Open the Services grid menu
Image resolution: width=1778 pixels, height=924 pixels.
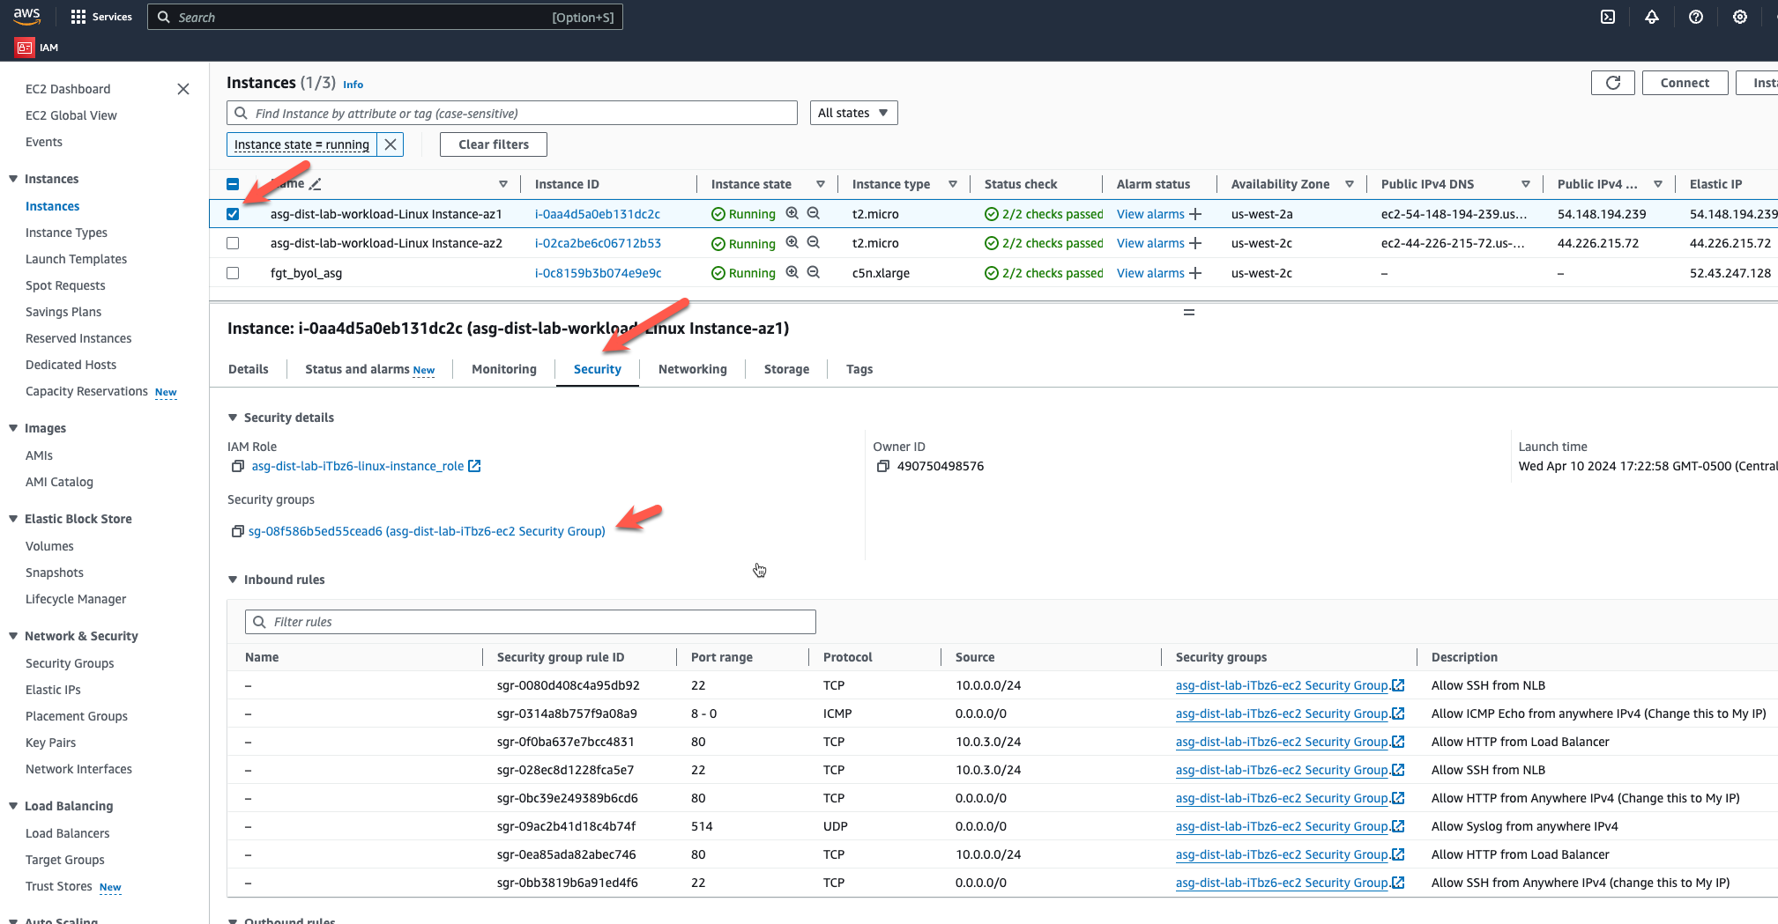pos(100,17)
